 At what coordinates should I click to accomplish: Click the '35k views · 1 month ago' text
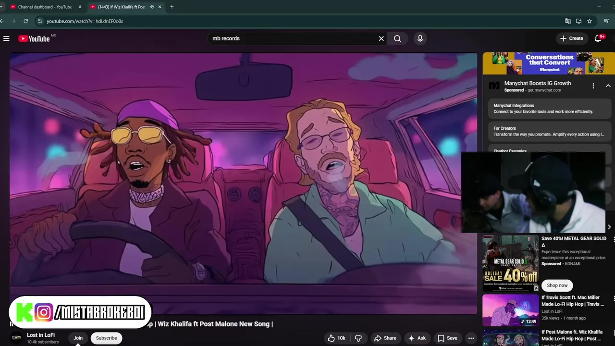pos(564,318)
